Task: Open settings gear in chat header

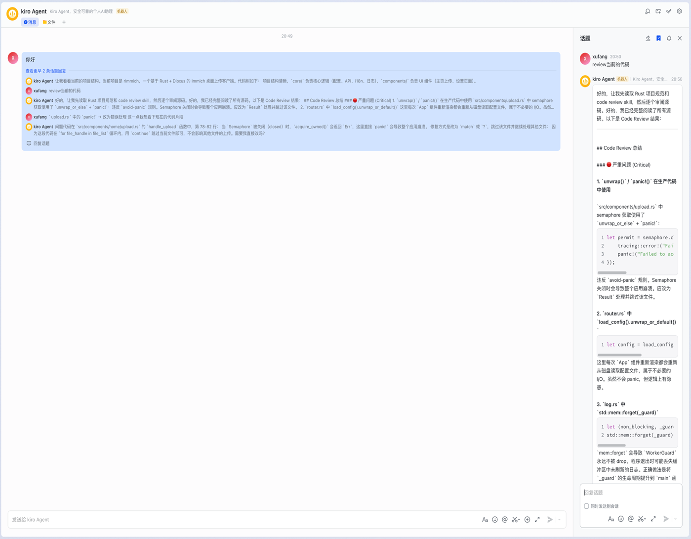Action: click(679, 11)
